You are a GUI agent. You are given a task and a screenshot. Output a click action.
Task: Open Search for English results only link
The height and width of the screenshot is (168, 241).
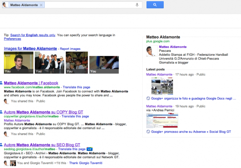33,35
